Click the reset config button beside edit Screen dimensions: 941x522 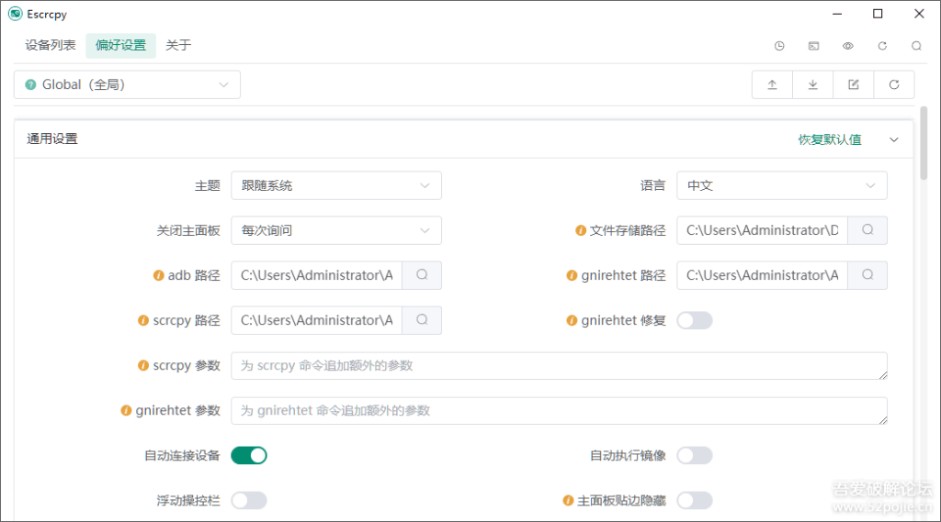[x=894, y=84]
